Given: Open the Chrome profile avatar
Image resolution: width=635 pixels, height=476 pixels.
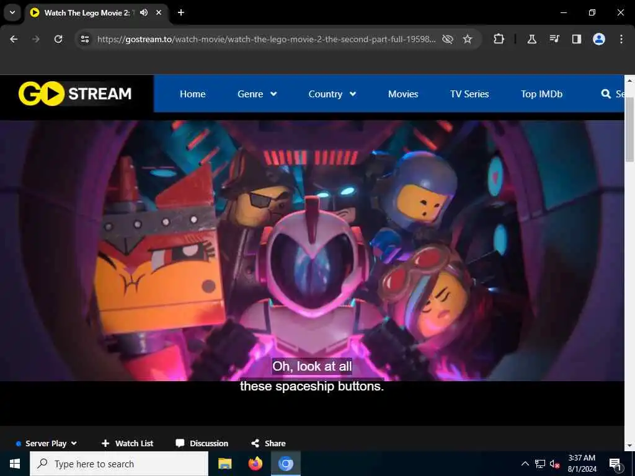Looking at the screenshot, I should pyautogui.click(x=598, y=39).
